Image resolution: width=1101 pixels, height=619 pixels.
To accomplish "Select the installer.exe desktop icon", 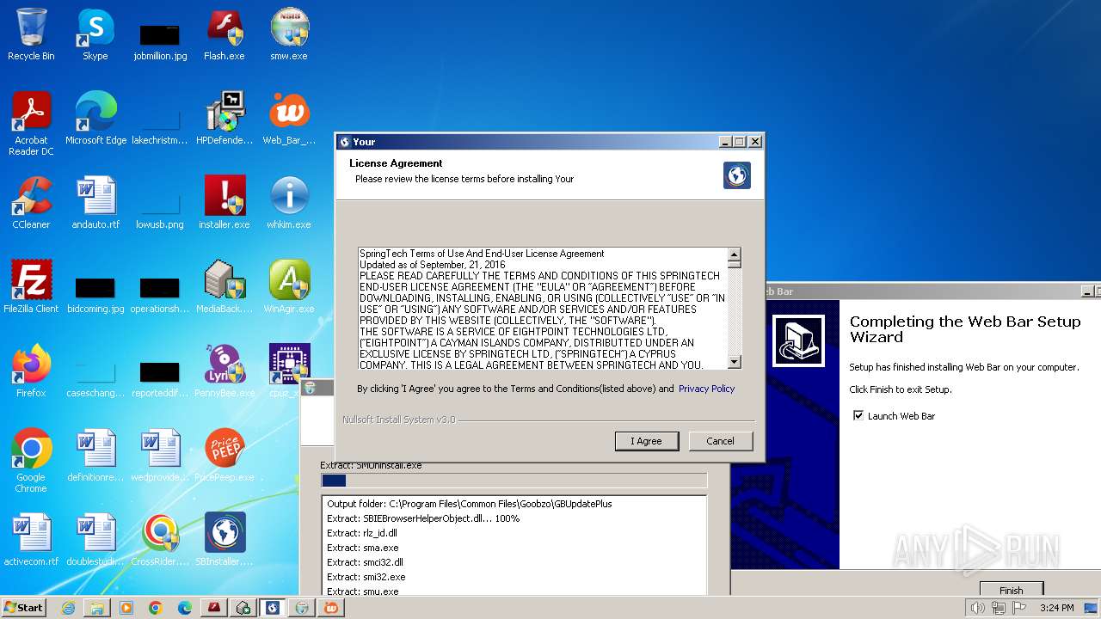I will (x=225, y=203).
